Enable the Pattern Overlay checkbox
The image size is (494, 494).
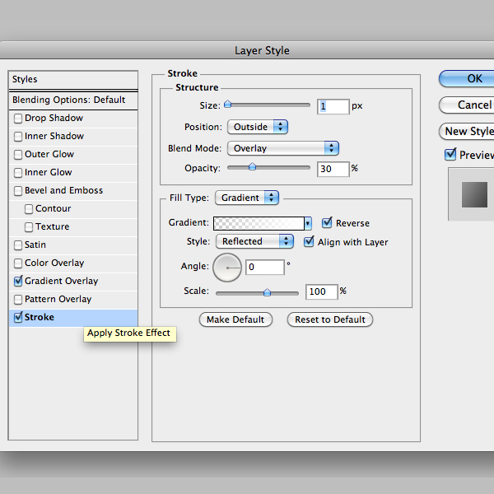(x=18, y=300)
